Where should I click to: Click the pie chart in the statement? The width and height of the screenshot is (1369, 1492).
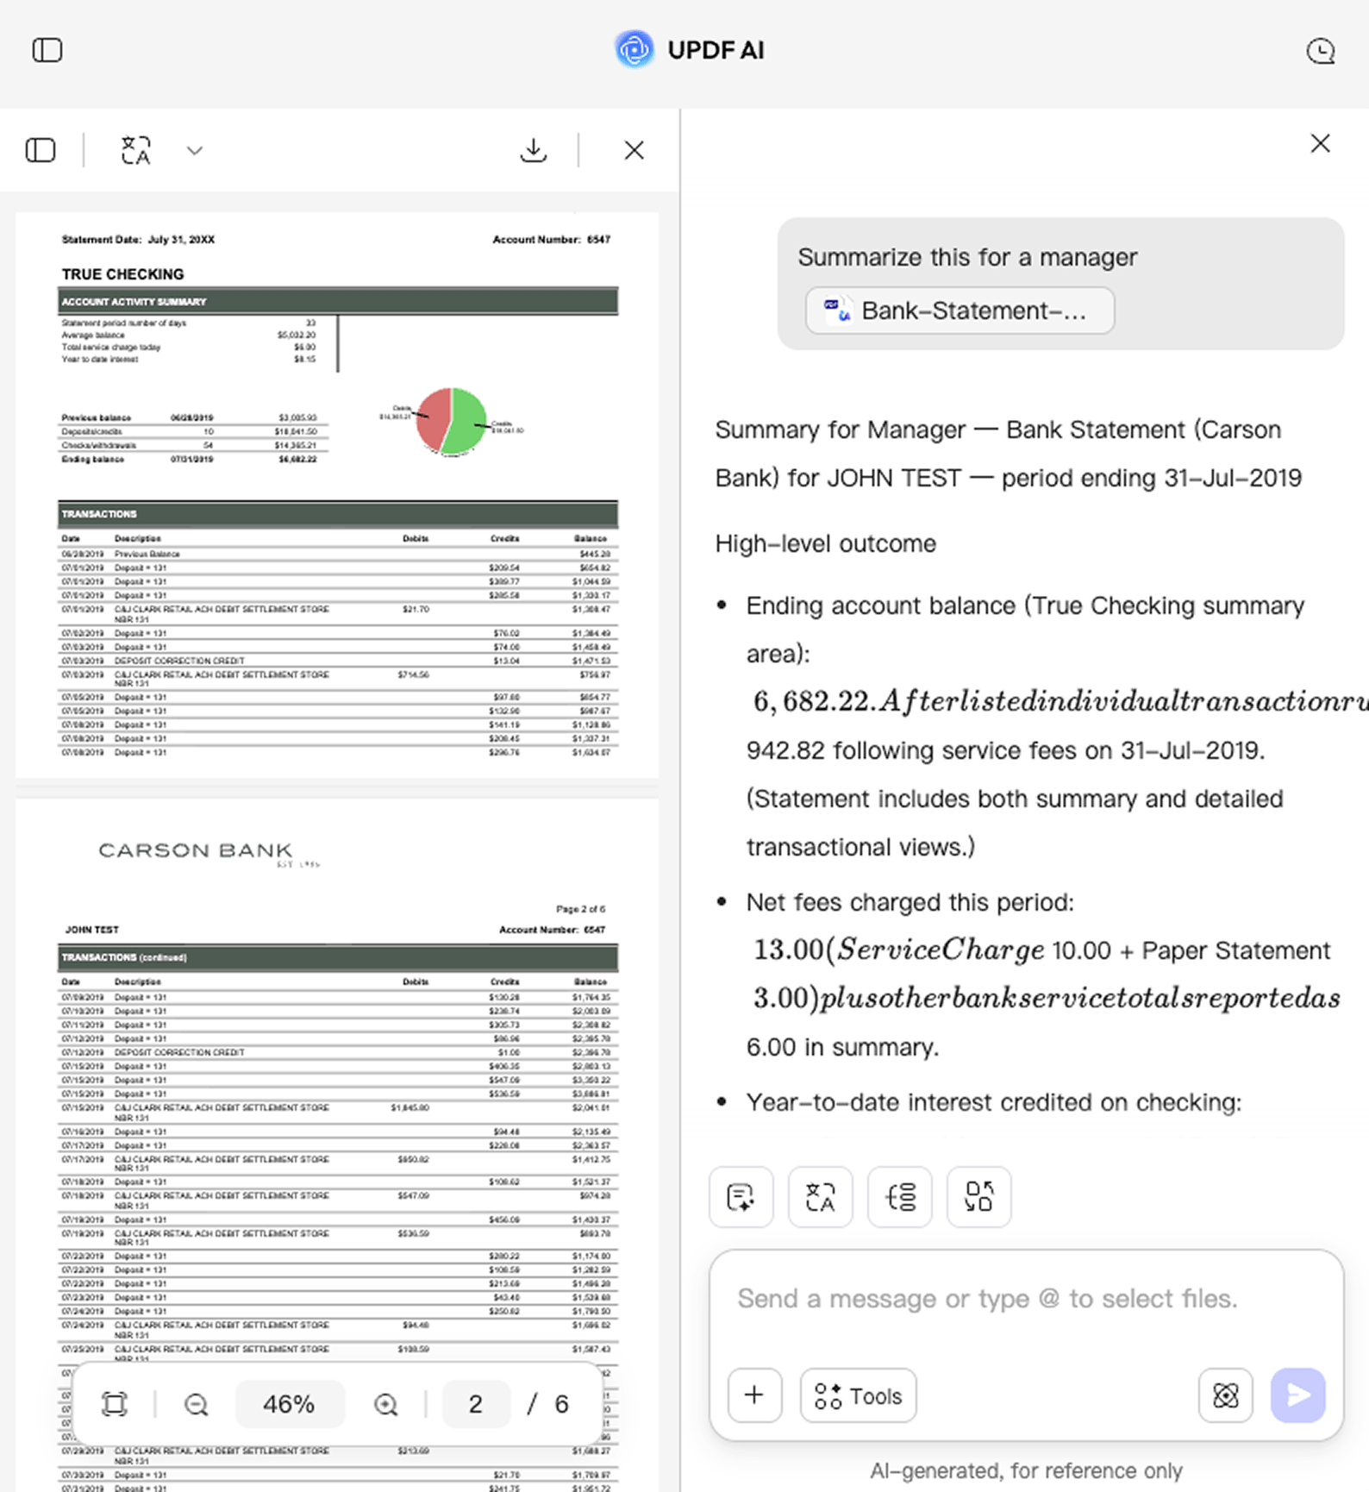451,421
